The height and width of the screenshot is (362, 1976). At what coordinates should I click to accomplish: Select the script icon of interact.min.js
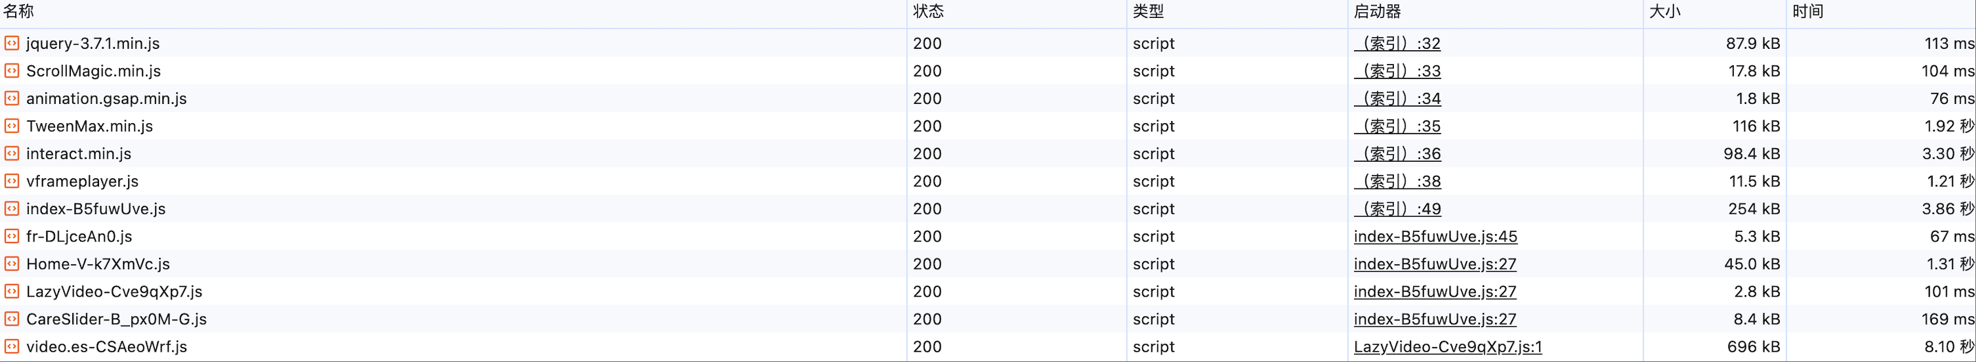pos(12,153)
